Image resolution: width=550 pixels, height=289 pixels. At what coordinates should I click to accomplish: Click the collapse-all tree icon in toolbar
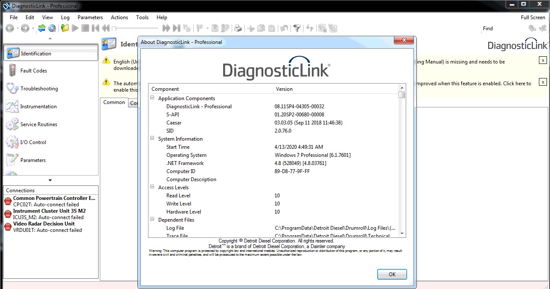coord(333,28)
